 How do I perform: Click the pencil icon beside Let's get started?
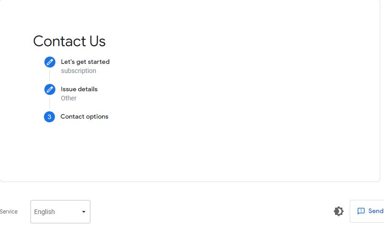point(50,62)
